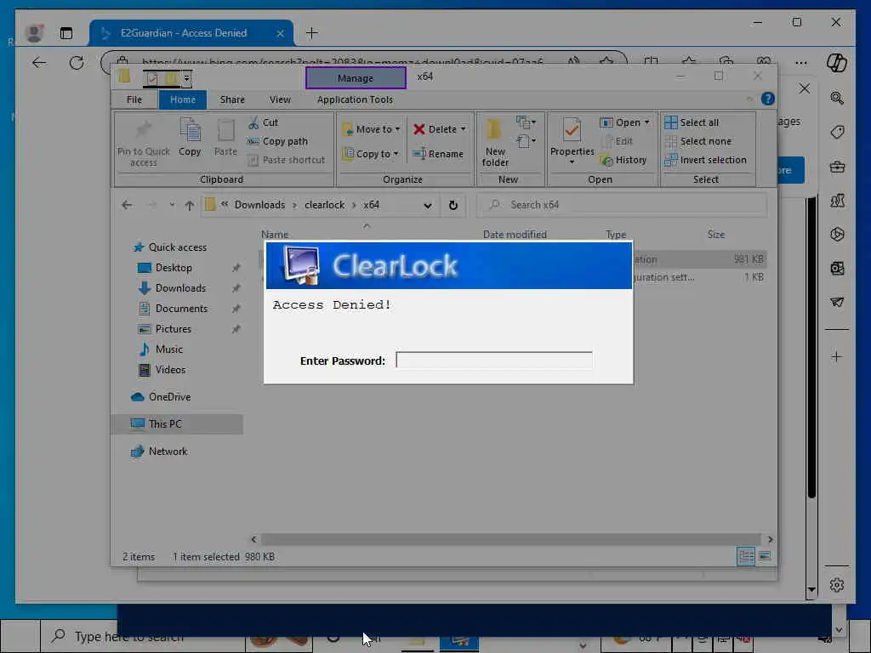The width and height of the screenshot is (871, 653).
Task: Switch to details view icon
Action: [746, 556]
